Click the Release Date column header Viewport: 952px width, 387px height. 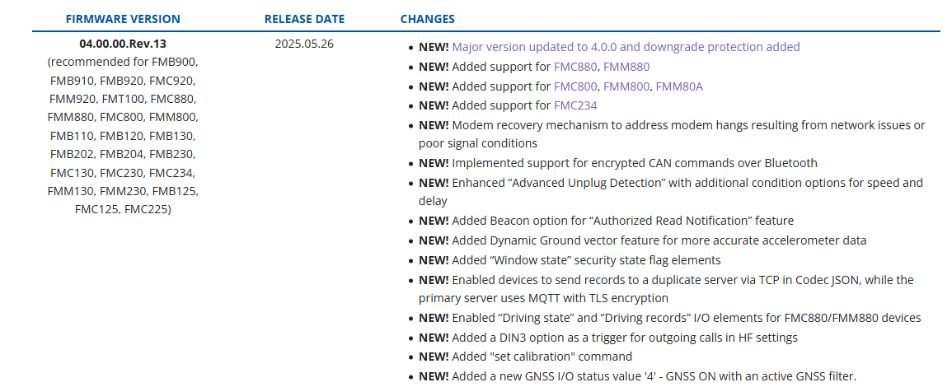click(x=304, y=19)
